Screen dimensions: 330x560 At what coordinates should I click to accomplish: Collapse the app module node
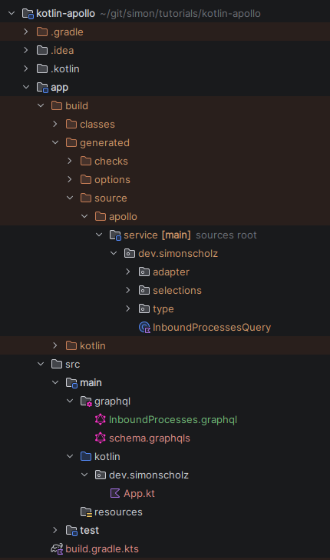click(x=26, y=87)
